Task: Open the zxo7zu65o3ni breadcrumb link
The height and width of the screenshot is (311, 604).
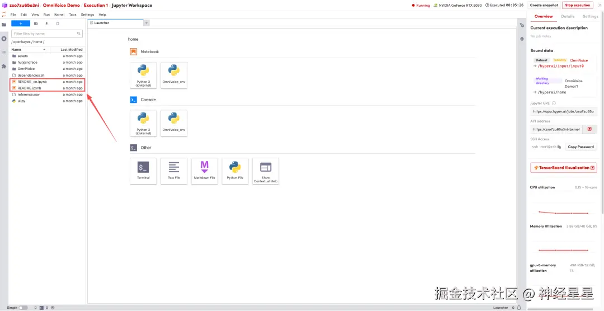Action: point(23,6)
